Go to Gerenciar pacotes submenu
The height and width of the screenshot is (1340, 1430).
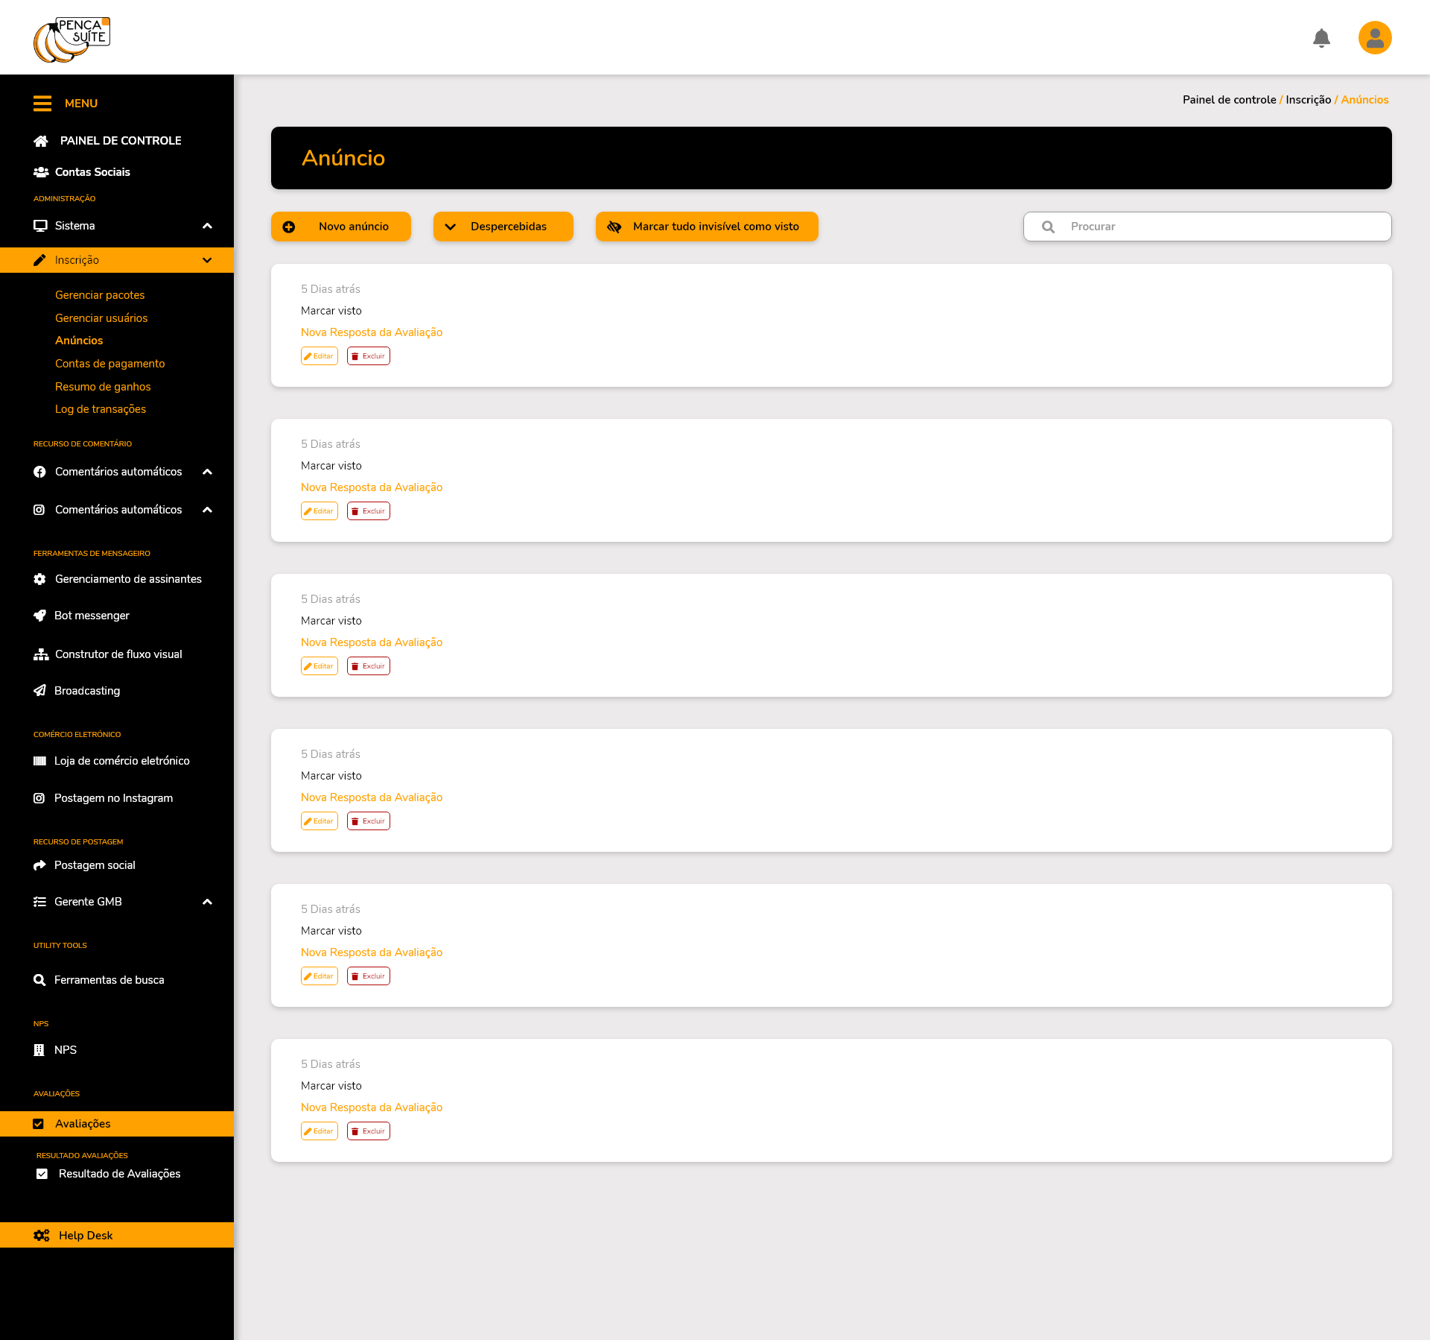(x=100, y=295)
